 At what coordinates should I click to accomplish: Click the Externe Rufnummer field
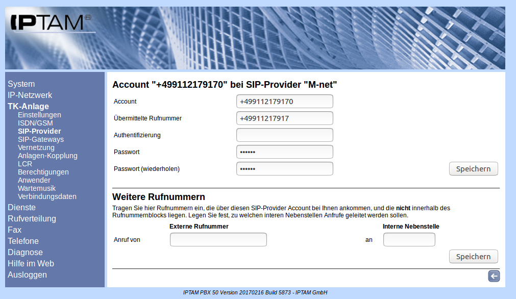click(218, 240)
